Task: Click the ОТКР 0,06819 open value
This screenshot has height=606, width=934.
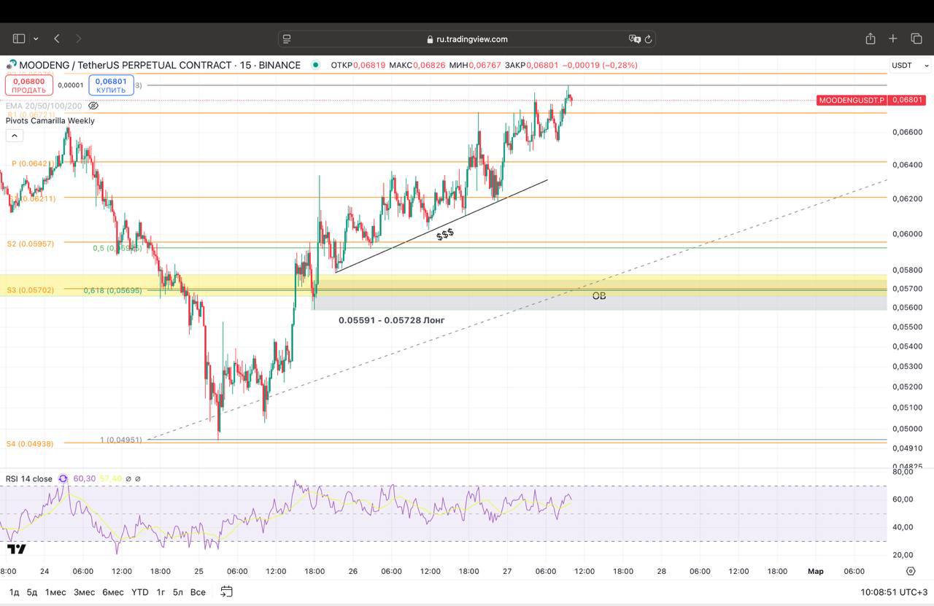Action: 358,65
